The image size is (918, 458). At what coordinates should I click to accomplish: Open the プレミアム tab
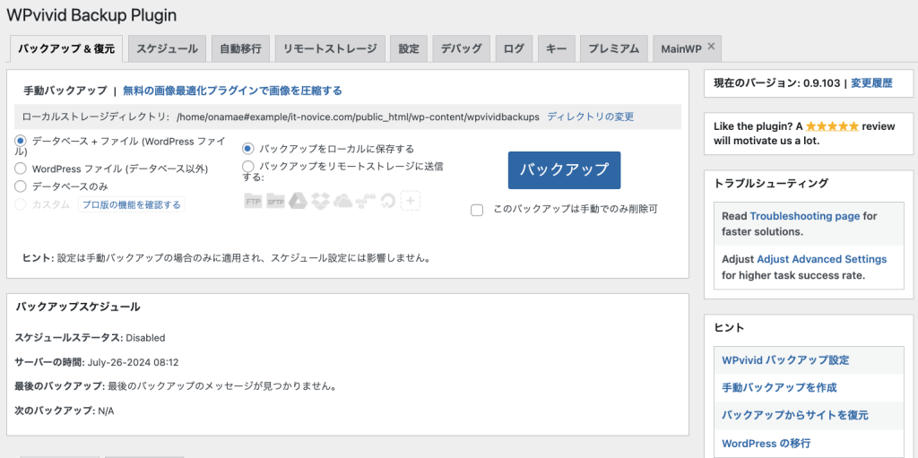click(x=614, y=48)
